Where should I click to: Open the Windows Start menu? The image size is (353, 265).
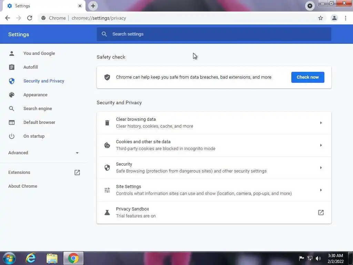click(x=9, y=258)
